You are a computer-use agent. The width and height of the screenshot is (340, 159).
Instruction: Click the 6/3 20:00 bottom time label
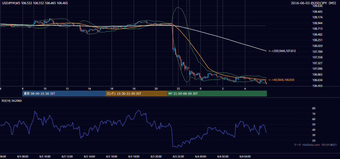(156, 156)
